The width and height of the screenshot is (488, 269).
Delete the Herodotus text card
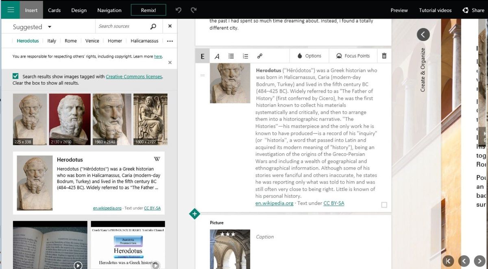tap(384, 56)
